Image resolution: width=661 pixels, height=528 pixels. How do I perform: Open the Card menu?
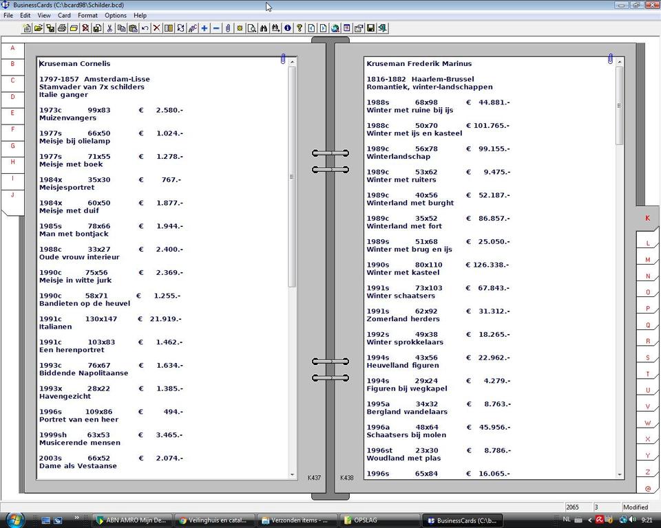click(64, 15)
